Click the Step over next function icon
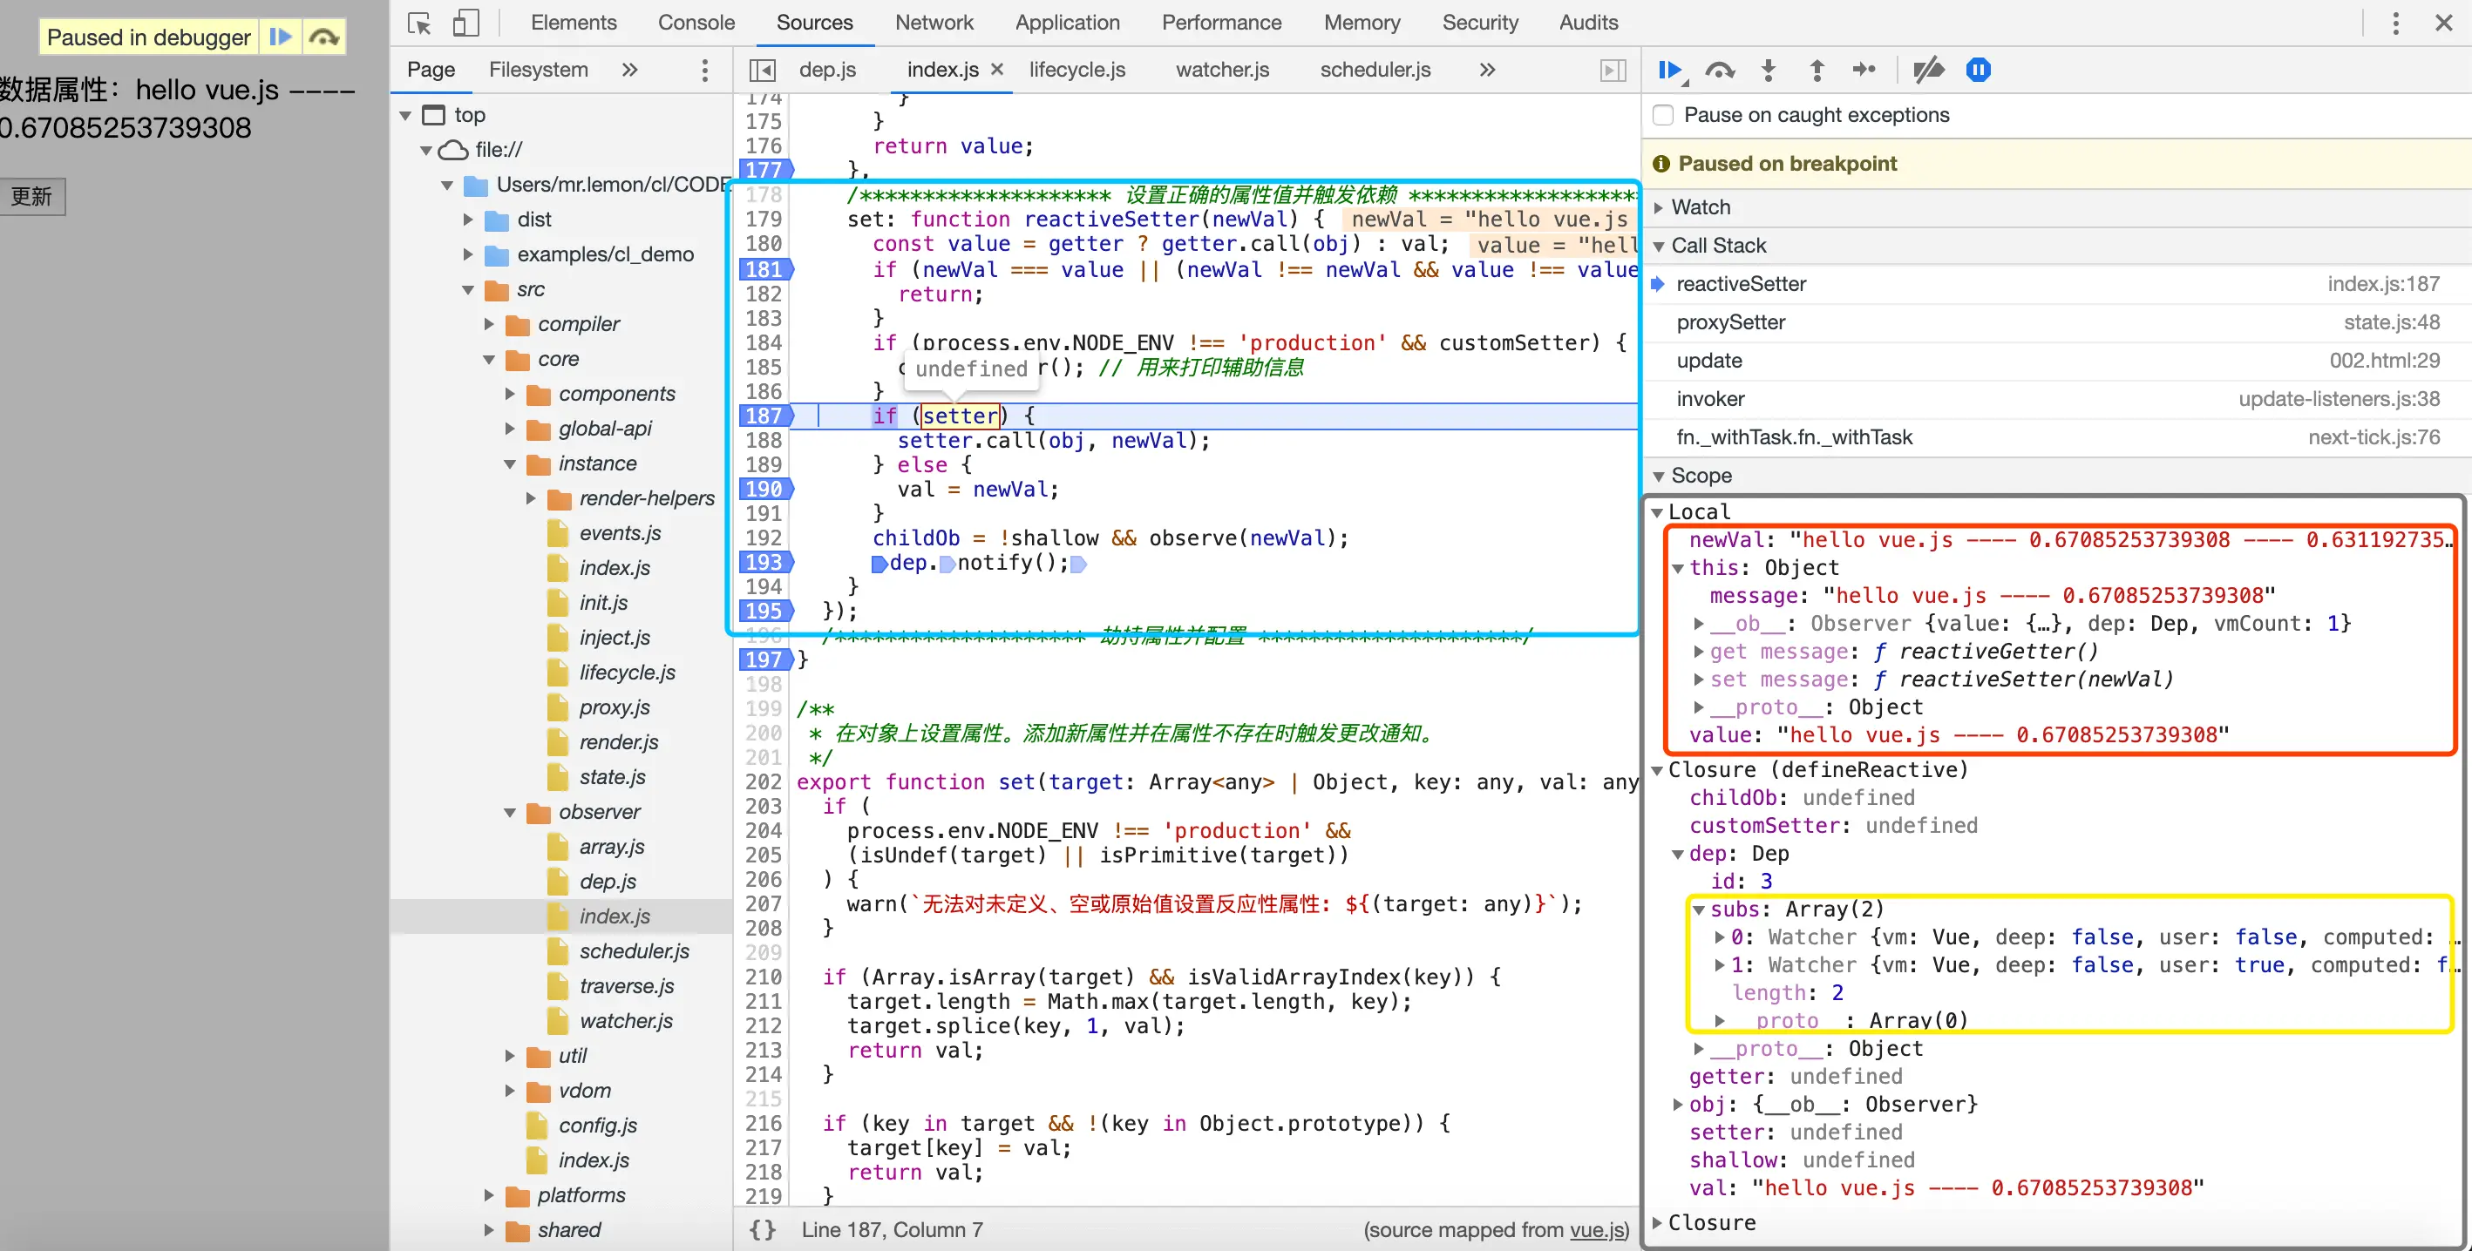Image resolution: width=2472 pixels, height=1251 pixels. coord(1719,70)
